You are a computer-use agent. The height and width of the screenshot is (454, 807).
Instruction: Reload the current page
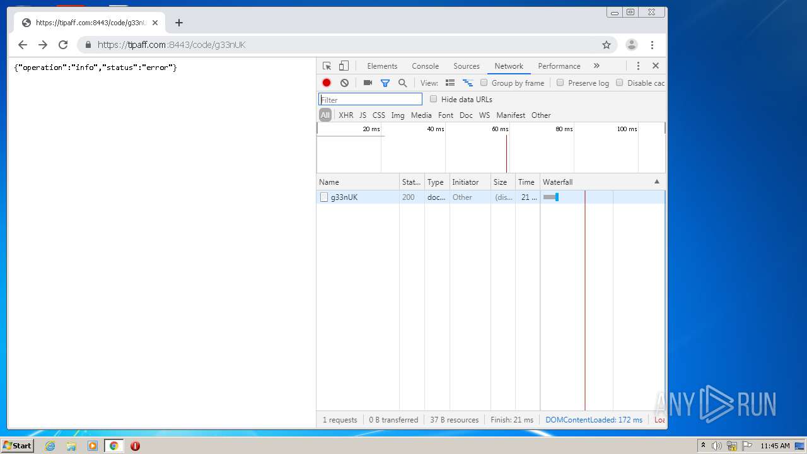[63, 45]
